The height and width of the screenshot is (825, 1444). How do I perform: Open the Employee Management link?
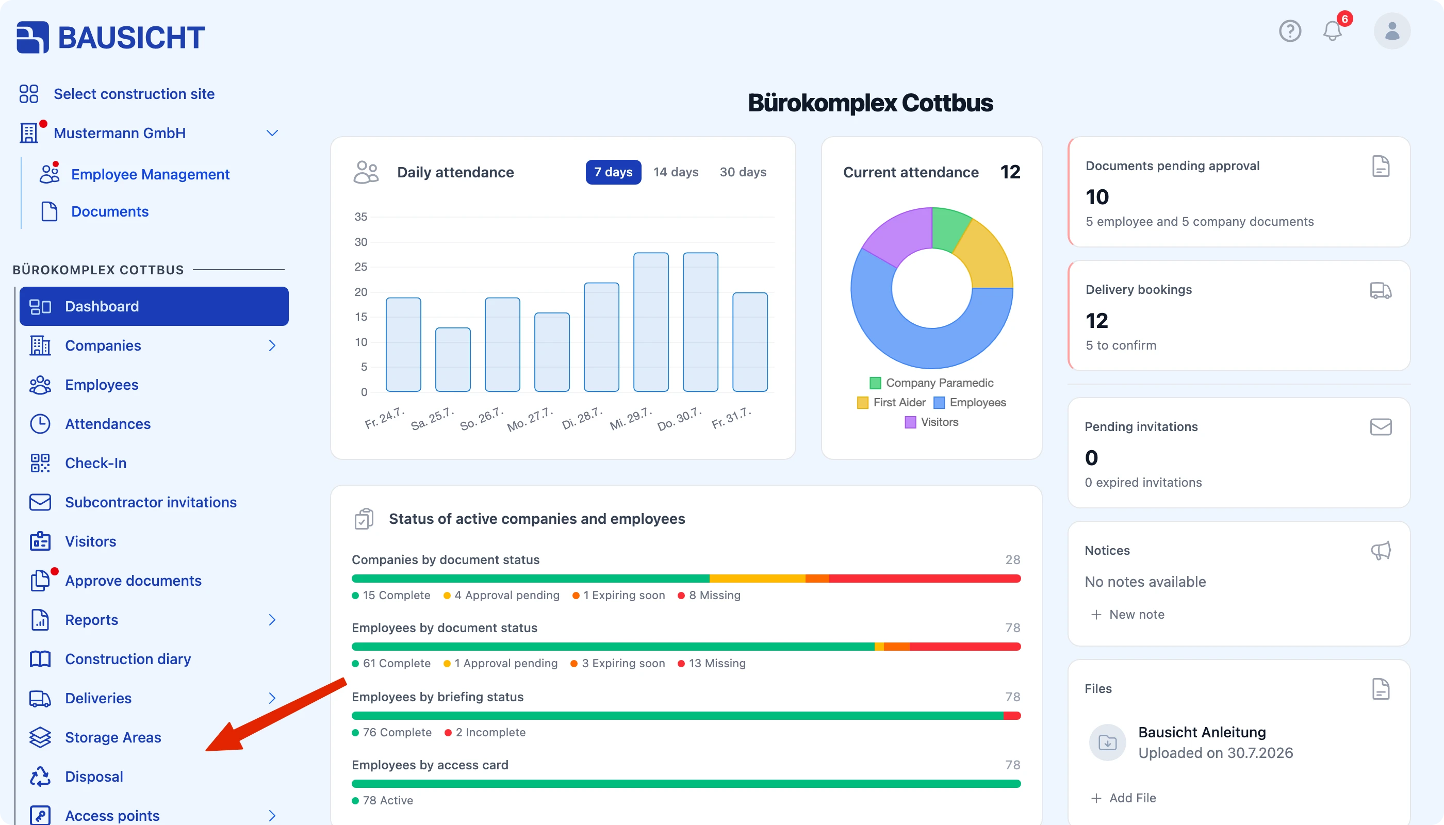pyautogui.click(x=150, y=174)
